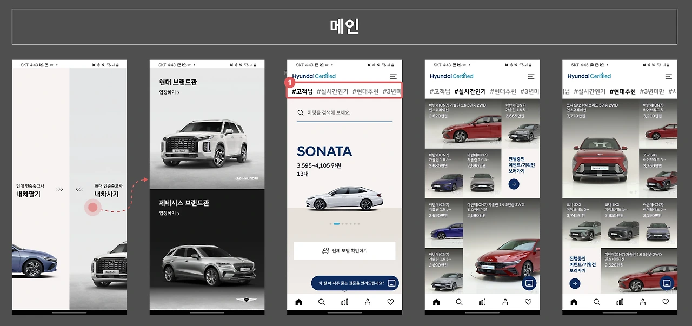Tap person icon on the #현대추천 selected screen
The height and width of the screenshot is (326, 692).
[x=643, y=302]
